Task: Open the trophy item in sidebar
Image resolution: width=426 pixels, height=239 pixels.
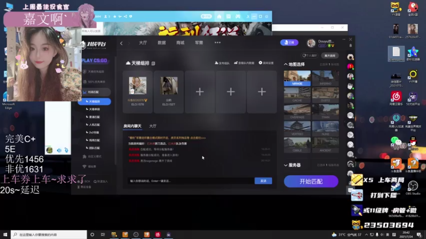Action: point(90,166)
